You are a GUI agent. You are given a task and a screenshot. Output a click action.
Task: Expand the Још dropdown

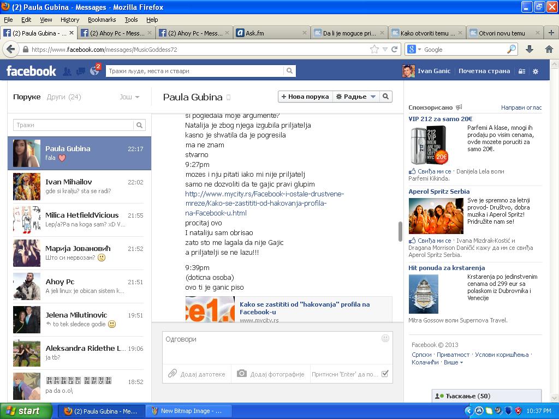coord(129,97)
